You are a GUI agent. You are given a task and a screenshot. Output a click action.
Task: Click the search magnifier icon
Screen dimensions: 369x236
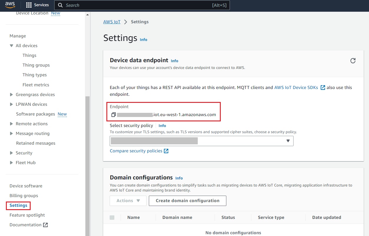coord(60,5)
